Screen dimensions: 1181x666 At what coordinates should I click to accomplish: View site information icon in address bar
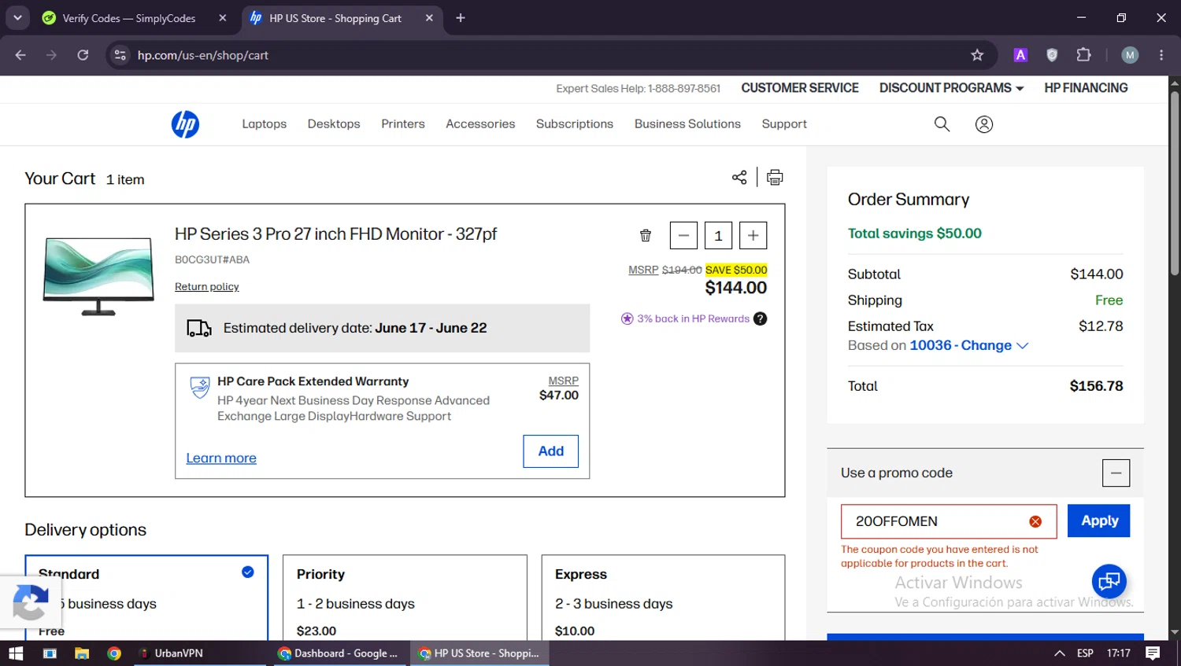120,55
